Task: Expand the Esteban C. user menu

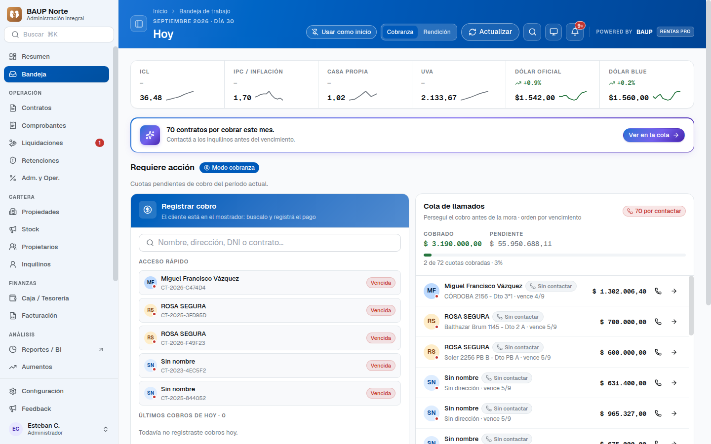Action: pos(59,429)
